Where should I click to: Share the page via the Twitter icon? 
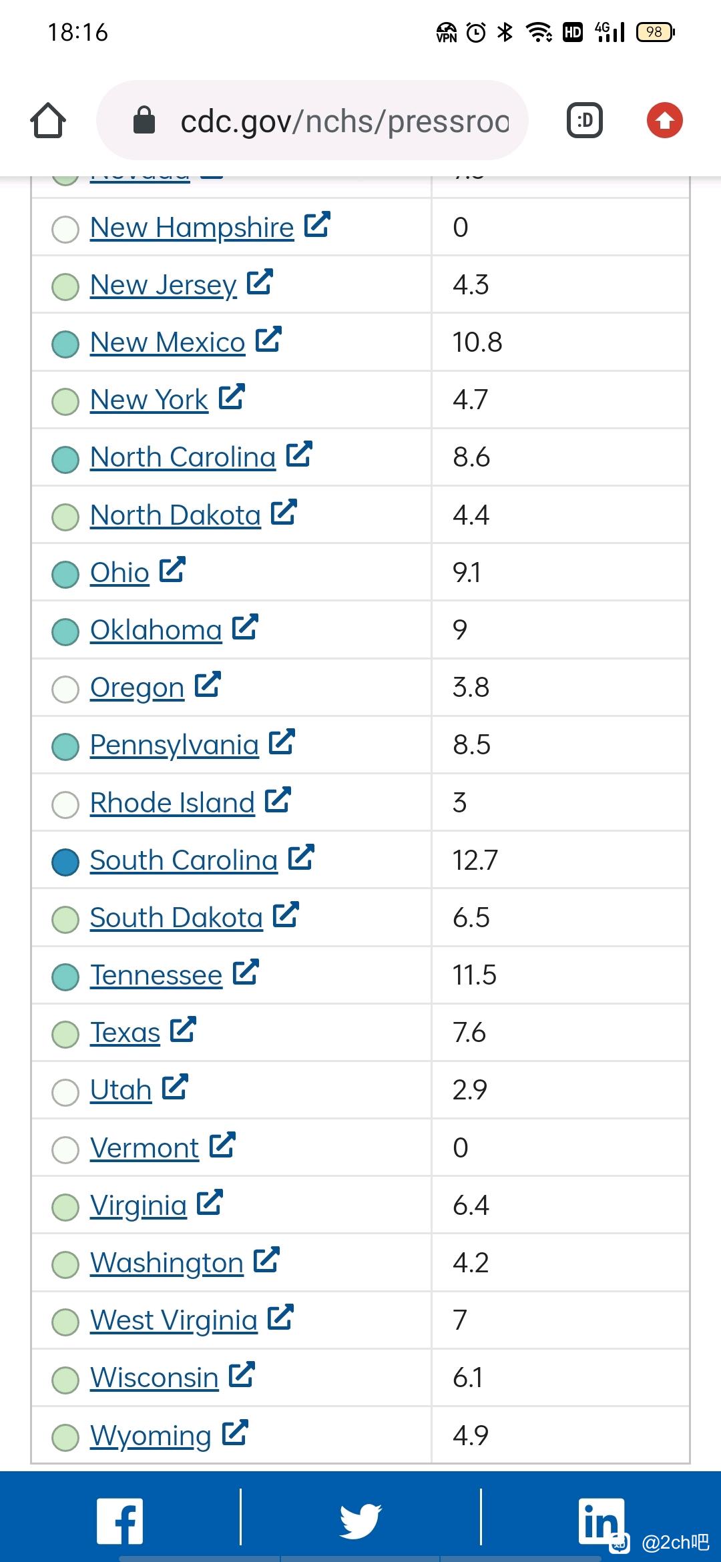click(360, 1521)
